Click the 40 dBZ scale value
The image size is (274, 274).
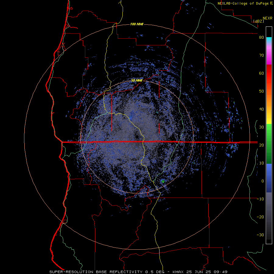(x=262, y=109)
